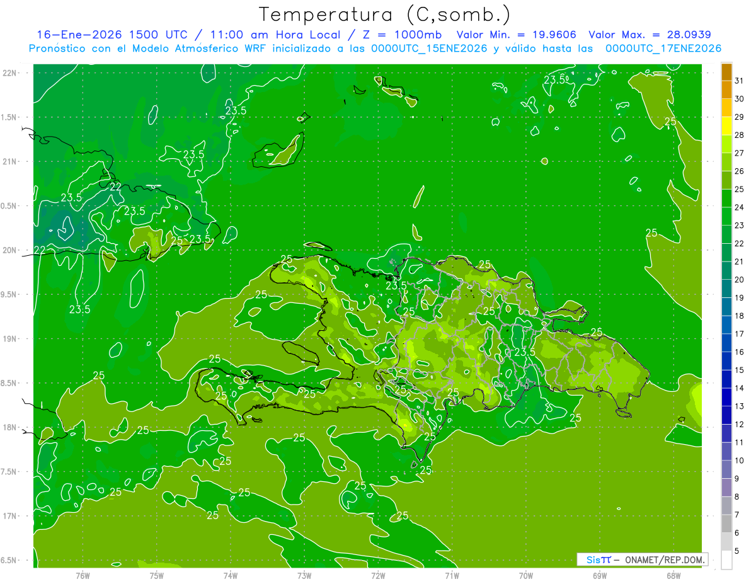Image resolution: width=756 pixels, height=584 pixels.
Task: Click the "17N" latitude axis label
Action: 9,517
